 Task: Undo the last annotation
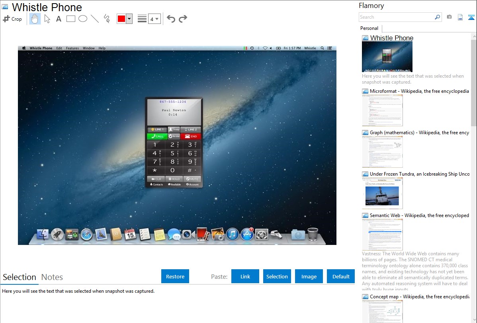(x=171, y=19)
